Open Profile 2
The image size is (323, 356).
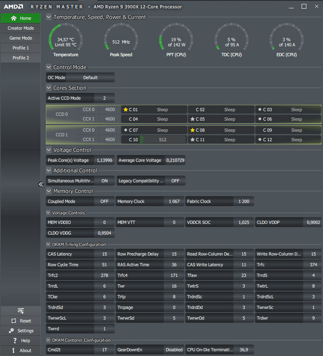(21, 58)
